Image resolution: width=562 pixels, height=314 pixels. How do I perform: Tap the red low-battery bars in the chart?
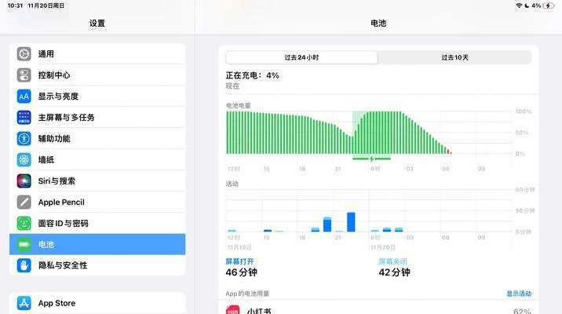pos(449,152)
